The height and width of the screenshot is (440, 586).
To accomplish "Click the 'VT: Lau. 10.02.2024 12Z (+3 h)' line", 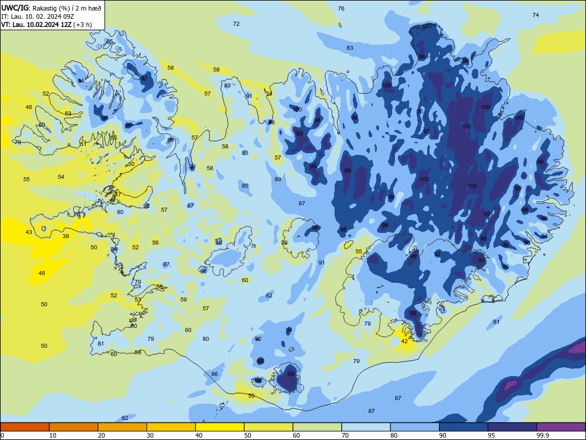I will 46,25.
